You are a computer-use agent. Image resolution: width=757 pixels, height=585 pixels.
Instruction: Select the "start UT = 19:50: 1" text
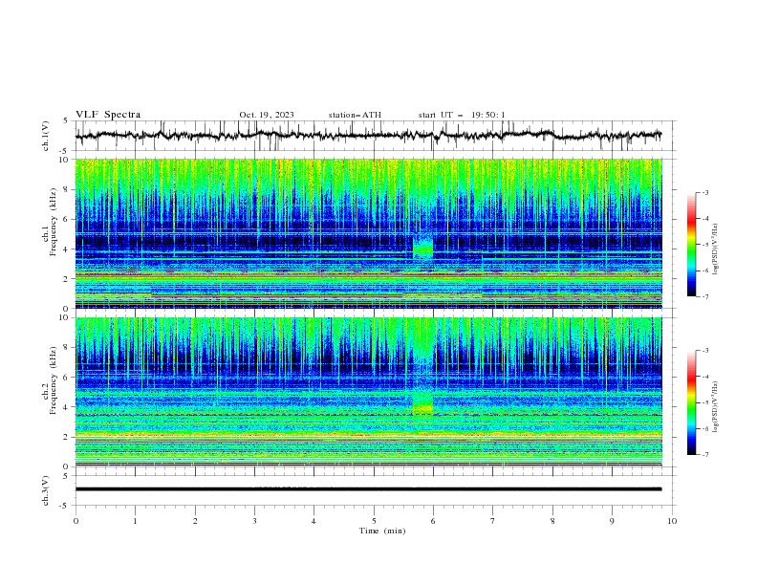coord(462,115)
